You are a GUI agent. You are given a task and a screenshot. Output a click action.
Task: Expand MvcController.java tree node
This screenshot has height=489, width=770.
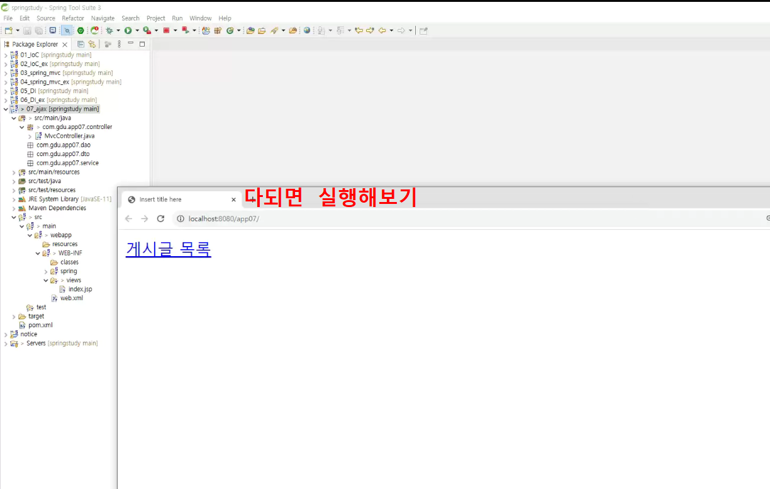tap(30, 136)
